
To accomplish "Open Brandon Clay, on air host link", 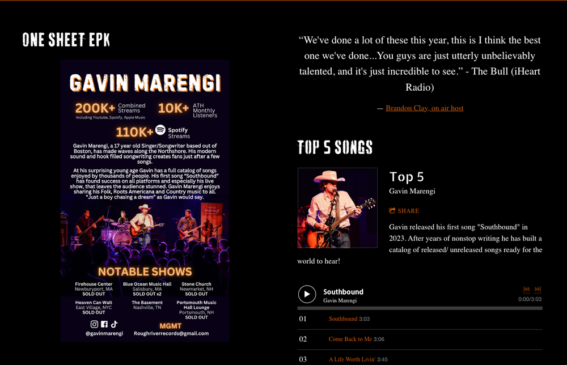I will [x=425, y=108].
